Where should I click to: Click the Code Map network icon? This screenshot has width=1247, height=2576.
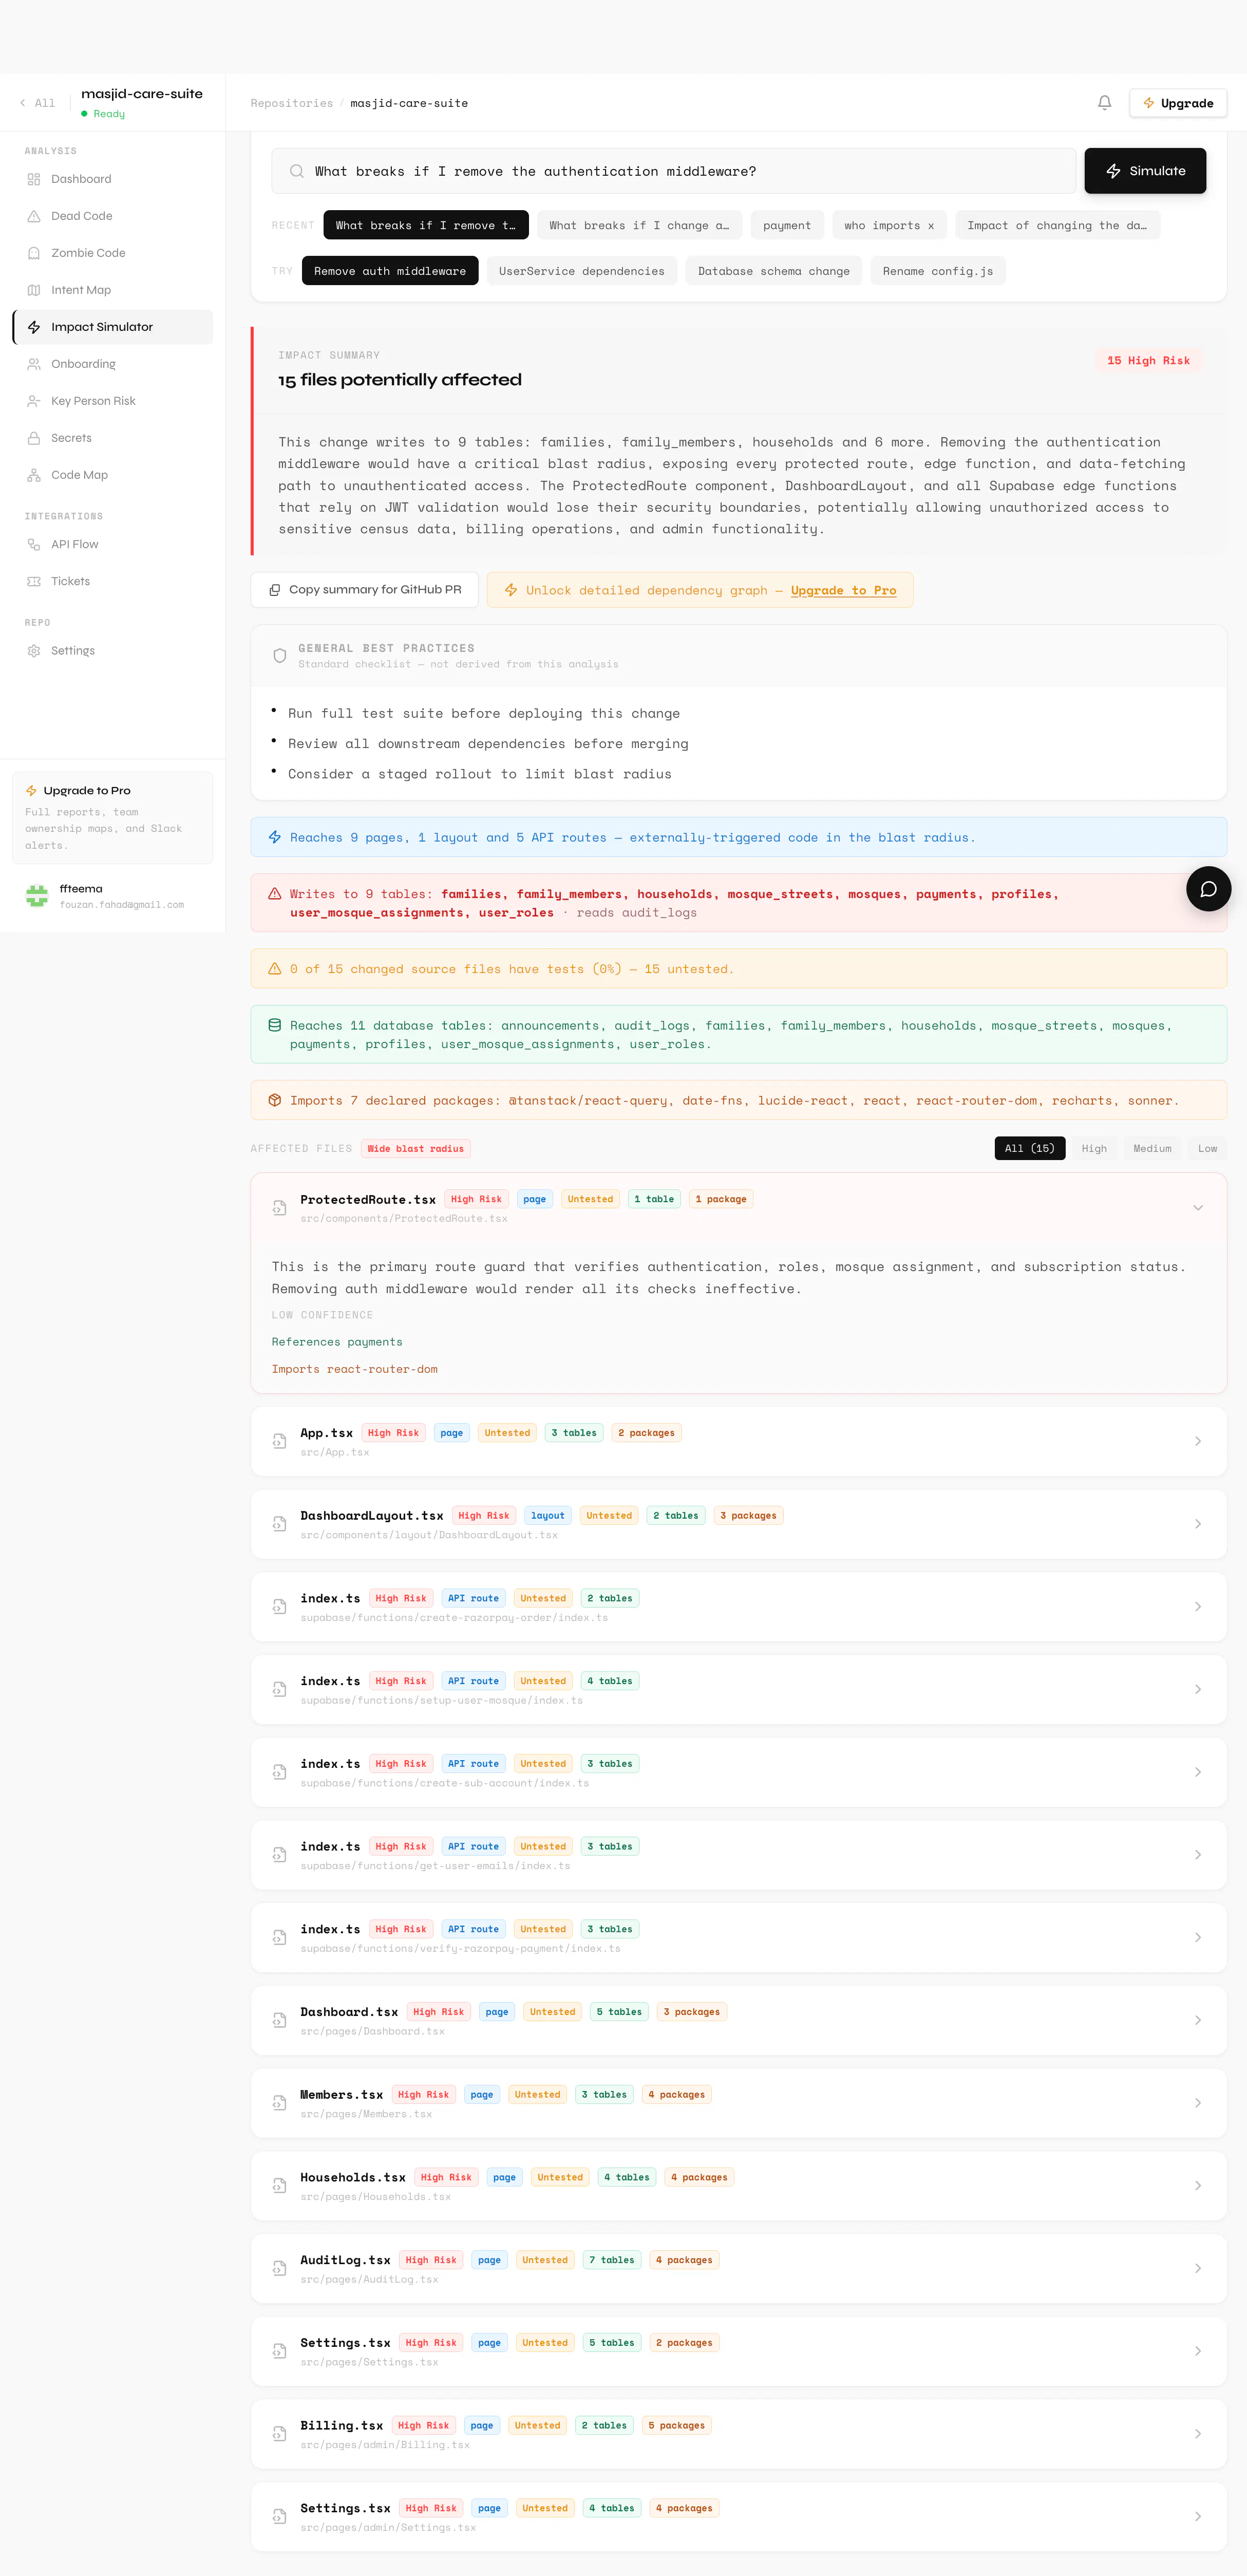(34, 475)
